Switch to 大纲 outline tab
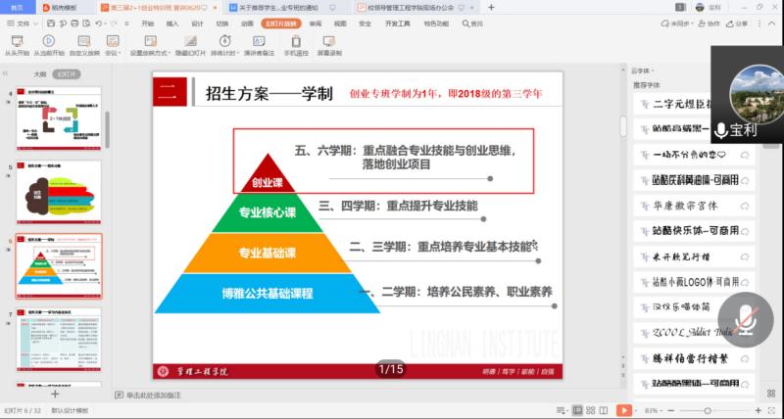The image size is (784, 419). (39, 73)
